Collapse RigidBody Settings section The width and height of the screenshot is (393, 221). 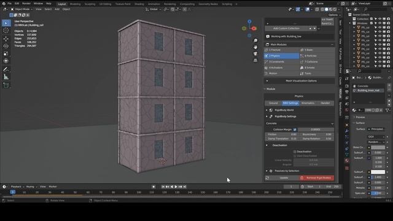[x=267, y=117]
